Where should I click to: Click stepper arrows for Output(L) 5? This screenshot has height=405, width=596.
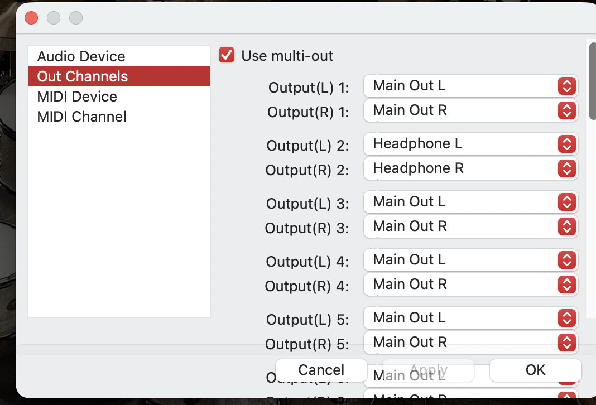coord(566,318)
